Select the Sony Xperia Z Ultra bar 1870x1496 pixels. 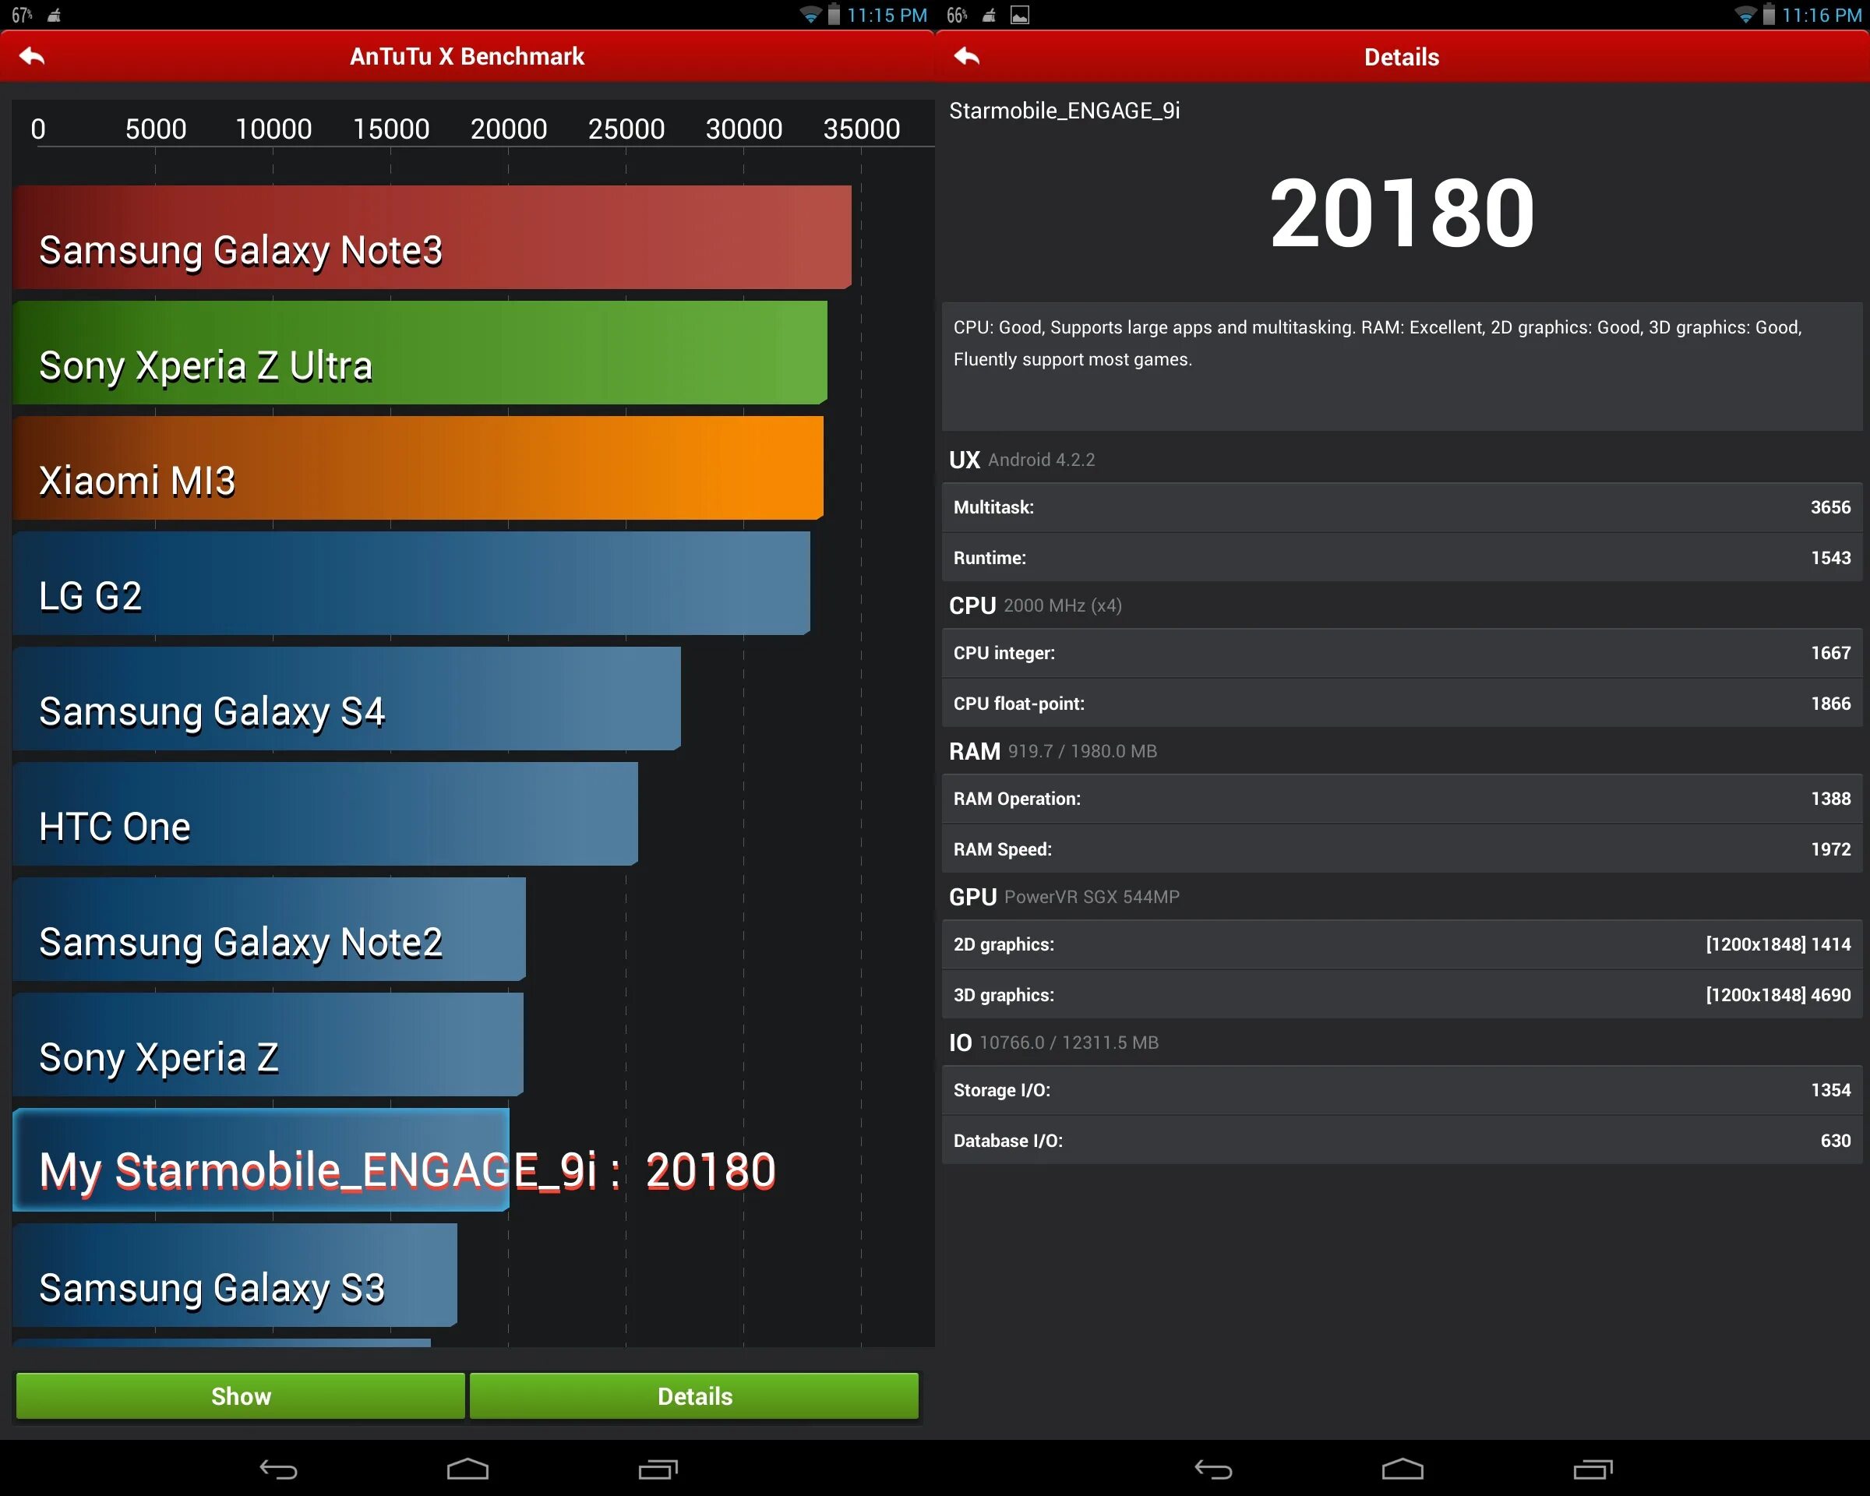(420, 352)
